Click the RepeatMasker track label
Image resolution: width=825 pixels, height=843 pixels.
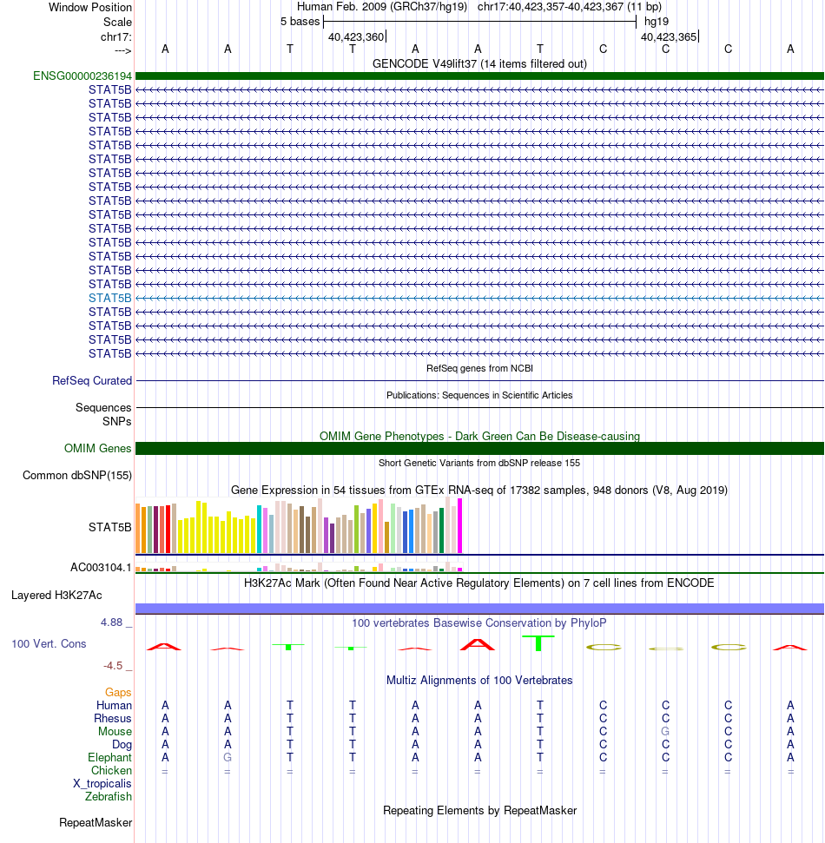tap(96, 822)
